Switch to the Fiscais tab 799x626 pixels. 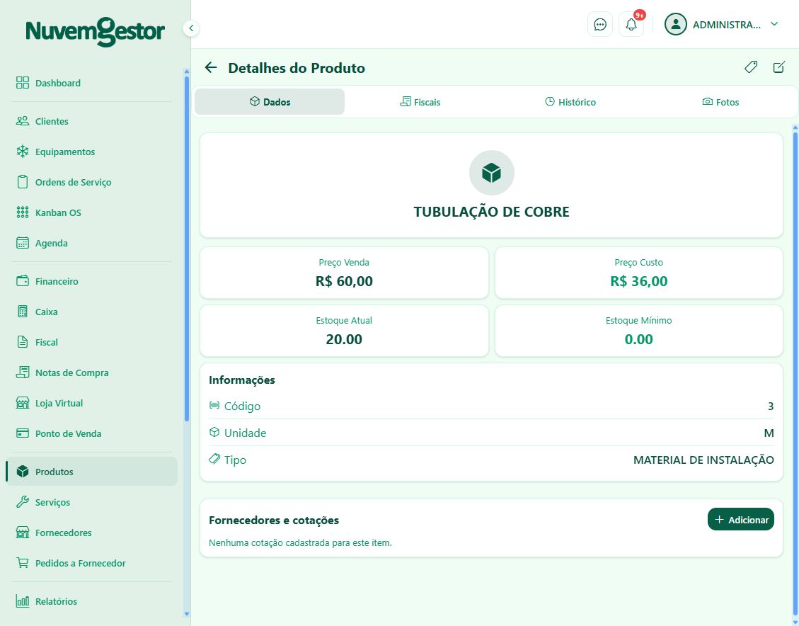point(420,102)
